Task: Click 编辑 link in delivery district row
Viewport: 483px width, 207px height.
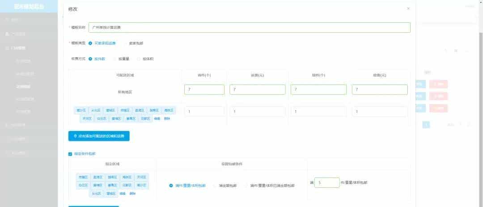Action: click(157, 118)
